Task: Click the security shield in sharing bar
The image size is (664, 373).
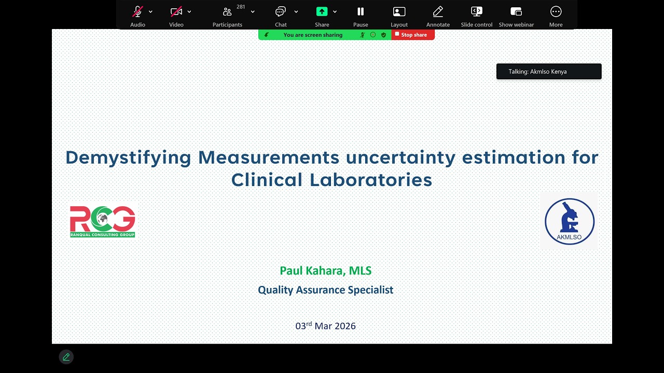Action: (383, 35)
